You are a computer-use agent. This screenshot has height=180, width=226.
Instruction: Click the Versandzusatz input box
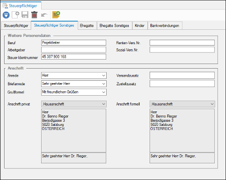pos(182,75)
